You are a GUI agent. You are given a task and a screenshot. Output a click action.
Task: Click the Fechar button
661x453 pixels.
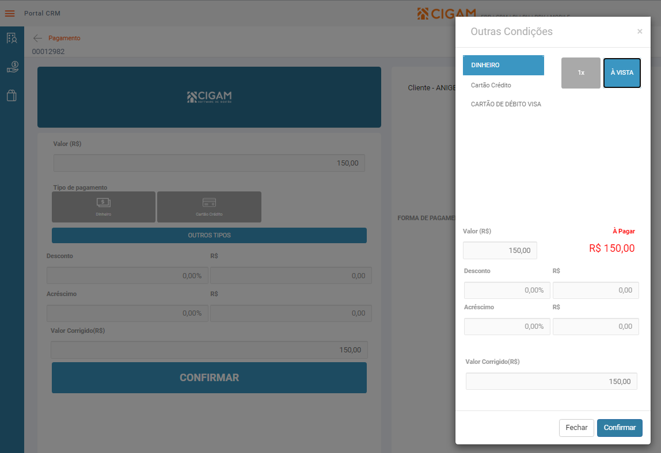click(x=576, y=428)
